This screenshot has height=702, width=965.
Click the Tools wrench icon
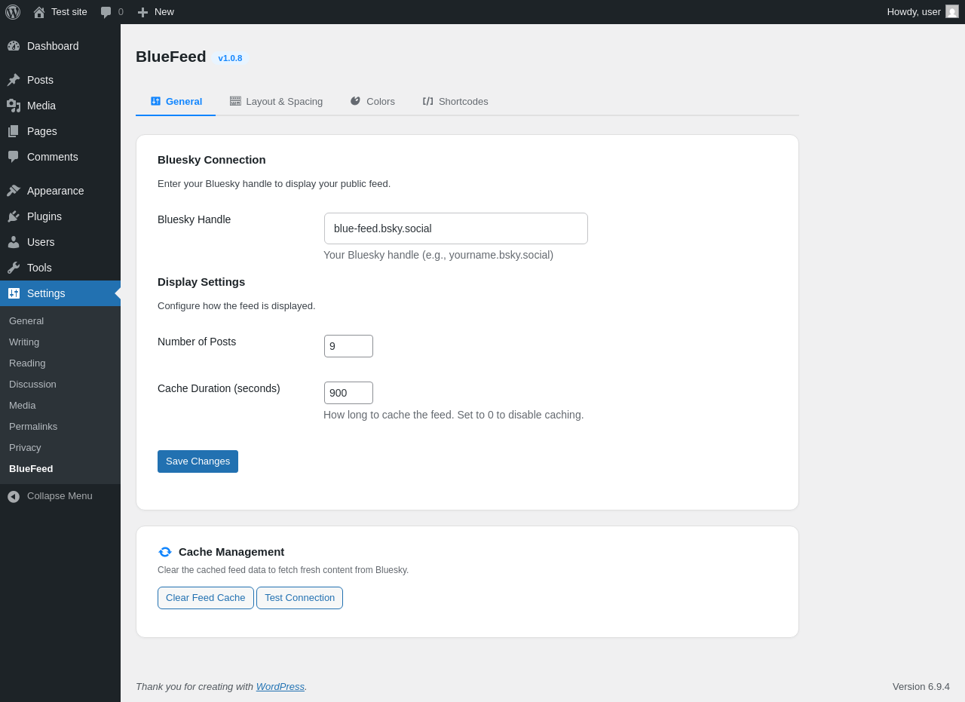click(14, 268)
